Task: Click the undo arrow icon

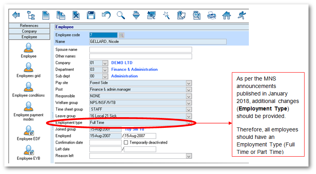Action: 106,15
